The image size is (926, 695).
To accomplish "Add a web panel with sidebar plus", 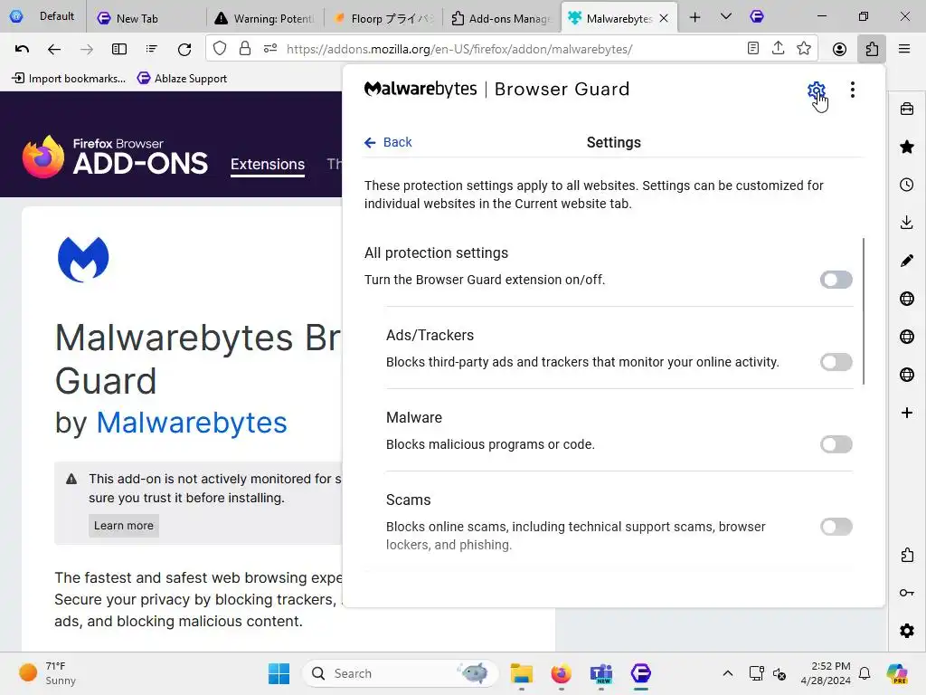I will tap(906, 413).
